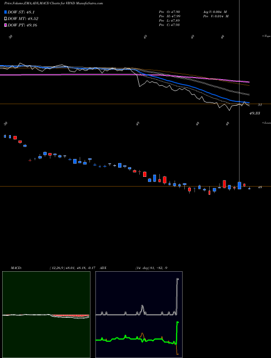
Task: Open the dark blue ADX indicator chart
Action: 139,315
